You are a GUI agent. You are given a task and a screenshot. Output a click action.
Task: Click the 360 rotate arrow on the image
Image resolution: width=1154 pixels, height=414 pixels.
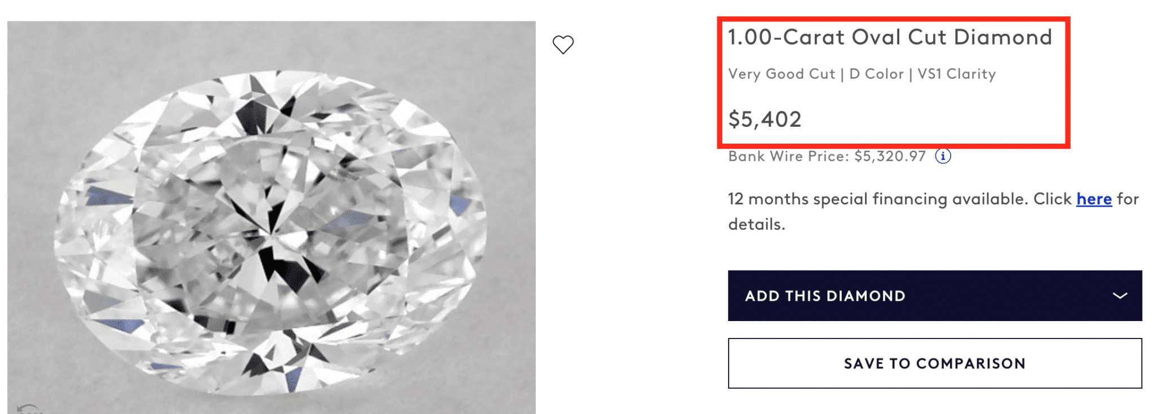[x=27, y=409]
